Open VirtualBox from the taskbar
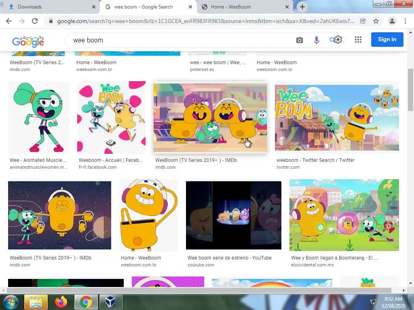 110,302
